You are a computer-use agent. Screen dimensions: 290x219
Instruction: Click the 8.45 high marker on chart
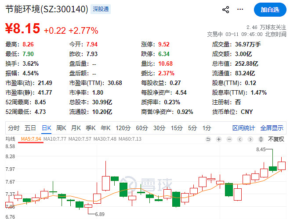(261, 149)
